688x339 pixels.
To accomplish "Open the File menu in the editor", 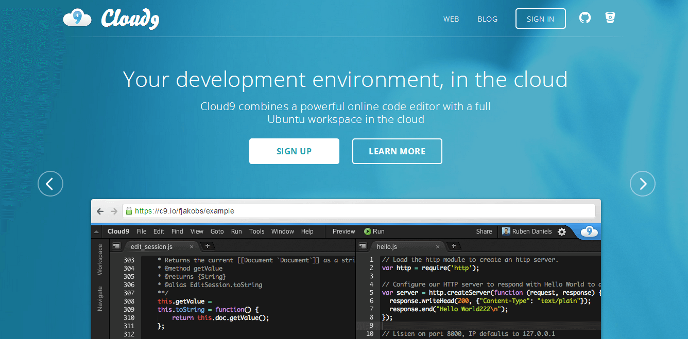I will [x=141, y=231].
